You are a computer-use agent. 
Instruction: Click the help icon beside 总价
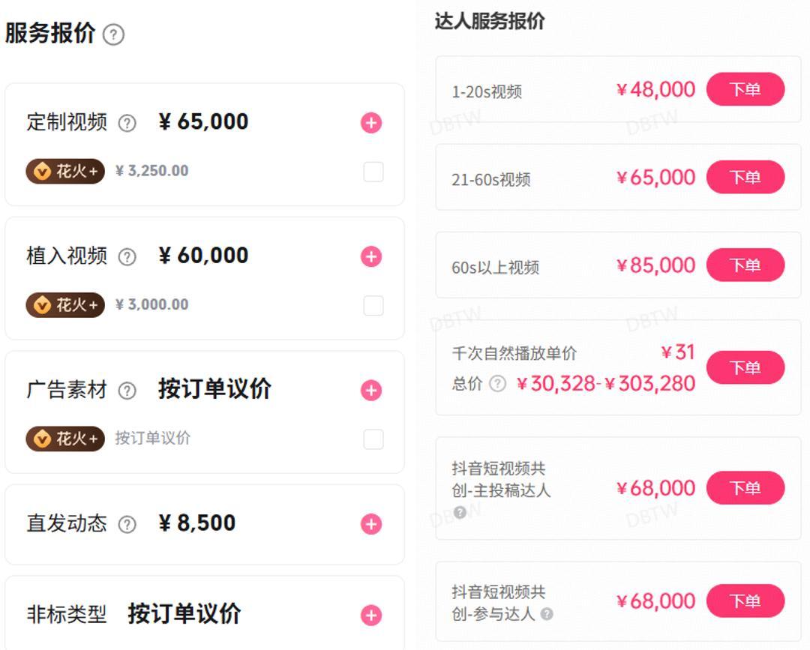pyautogui.click(x=498, y=384)
